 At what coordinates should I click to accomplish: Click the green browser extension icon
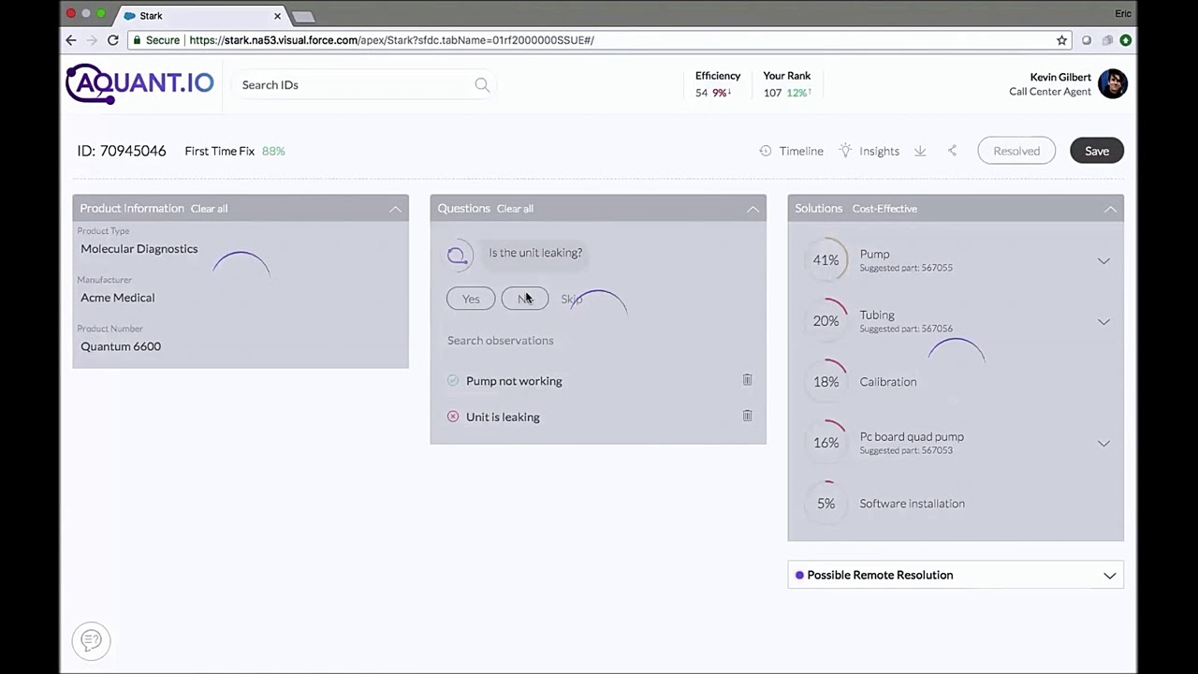coord(1126,40)
